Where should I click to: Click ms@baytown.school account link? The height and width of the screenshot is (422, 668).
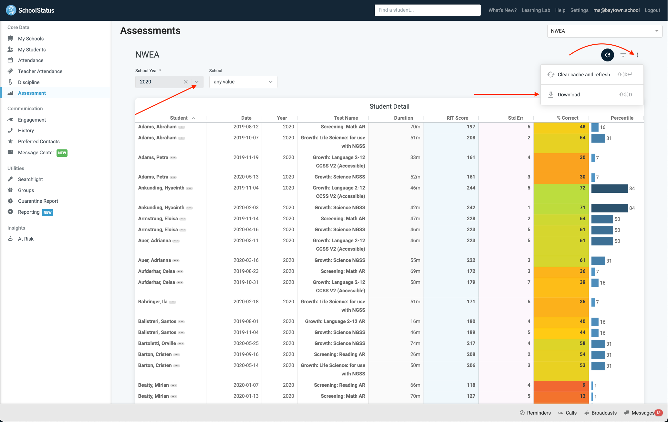(x=616, y=10)
